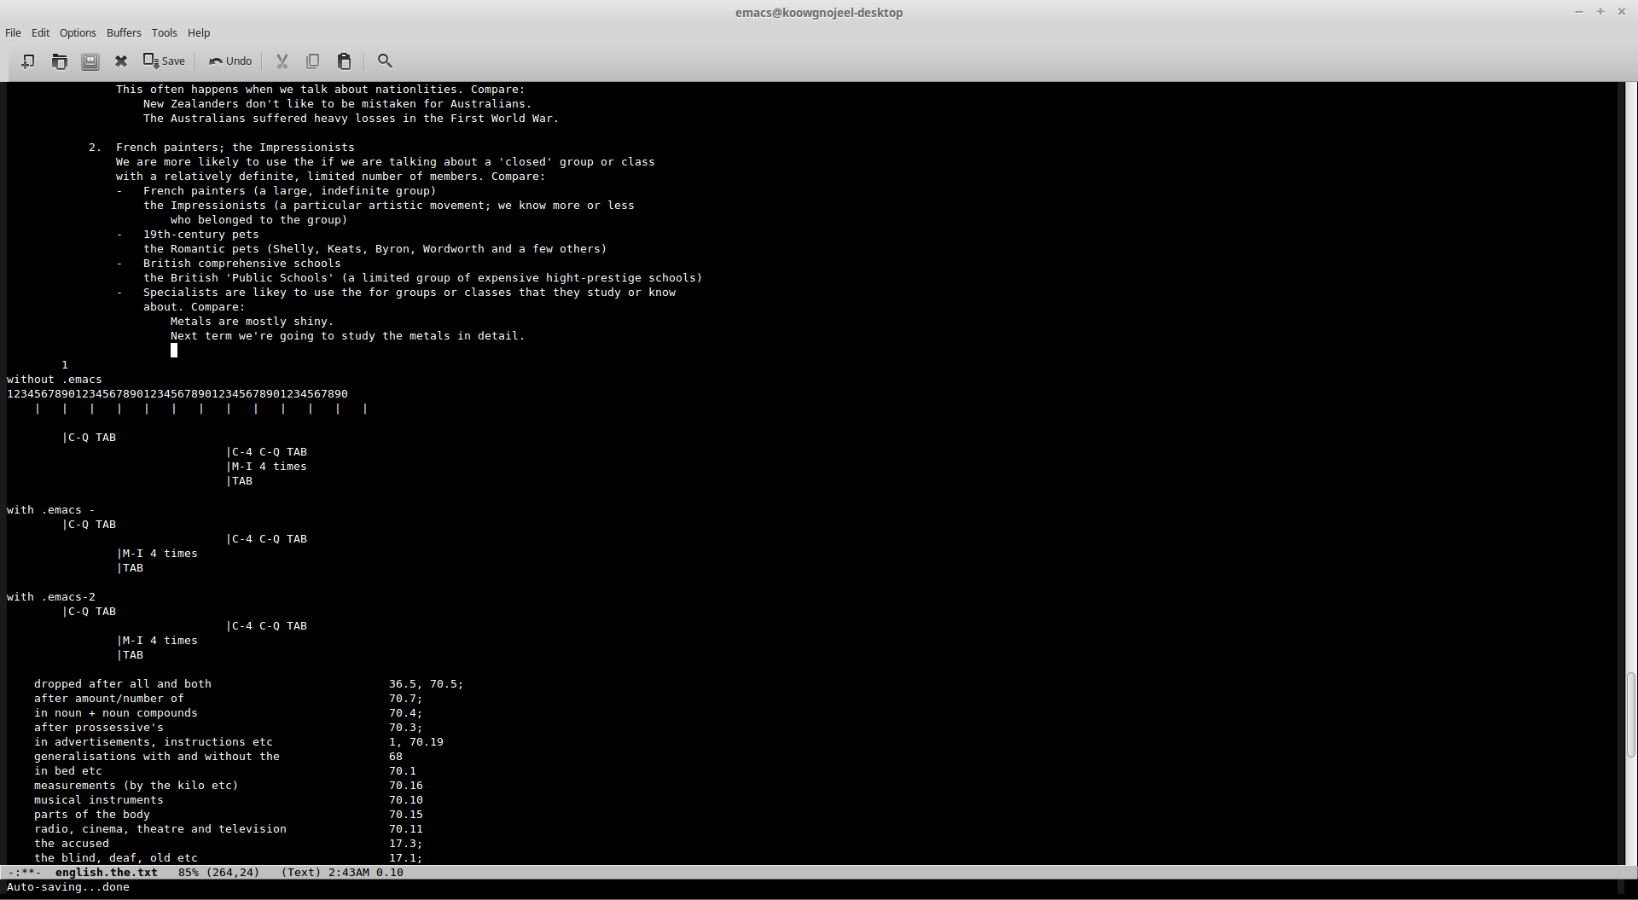Viewport: 1638px width, 900px height.
Task: Click the floppy-disk Save Buffer icon
Action: pos(90,61)
